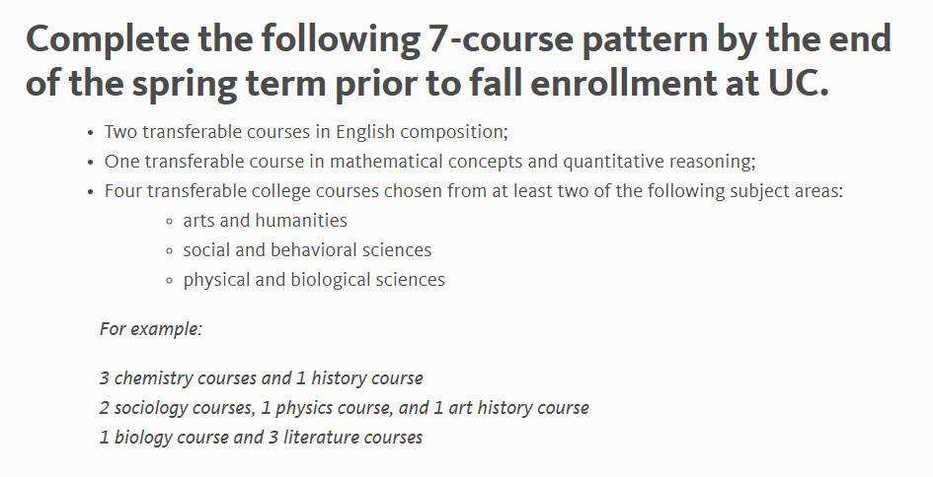Click the '3 chemistry courses and 1 history course' line
The image size is (933, 477).
click(262, 378)
